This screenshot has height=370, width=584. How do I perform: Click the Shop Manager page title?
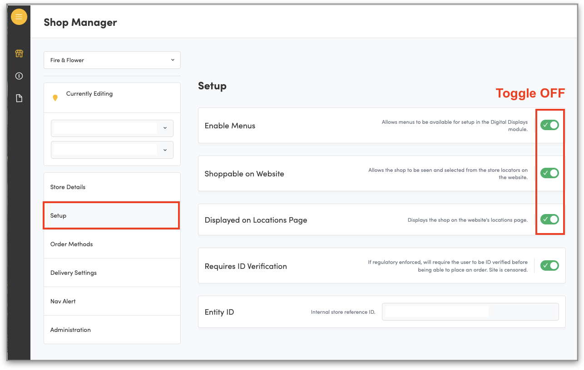[80, 22]
